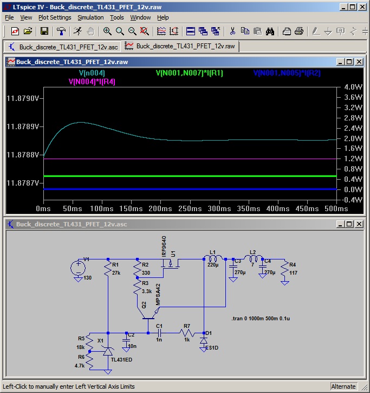This screenshot has width=370, height=393.
Task: Click the V(N001,N005)*I(R2) blue trace label
Action: tap(287, 73)
